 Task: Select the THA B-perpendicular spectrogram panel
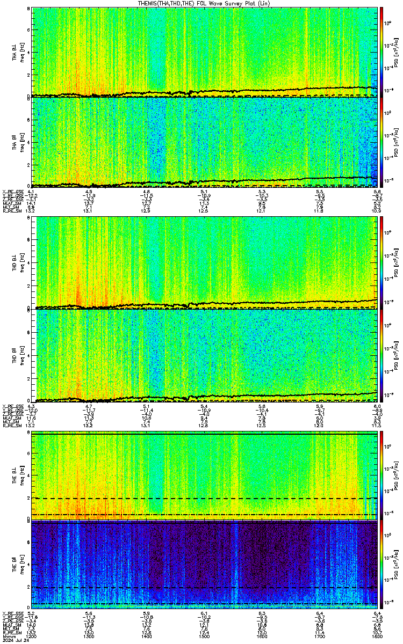pos(204,52)
